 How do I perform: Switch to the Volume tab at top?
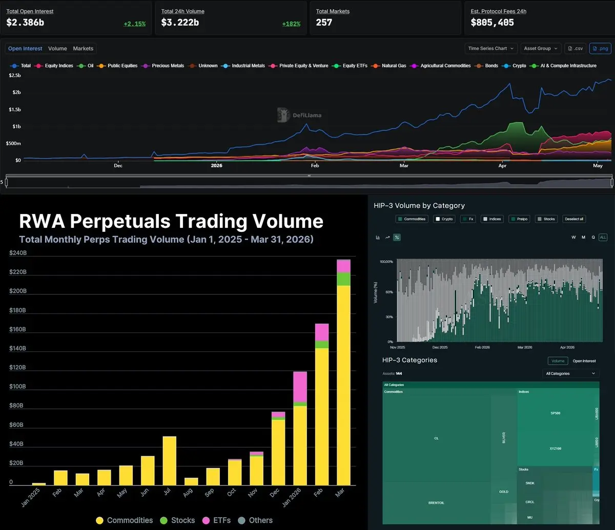57,49
